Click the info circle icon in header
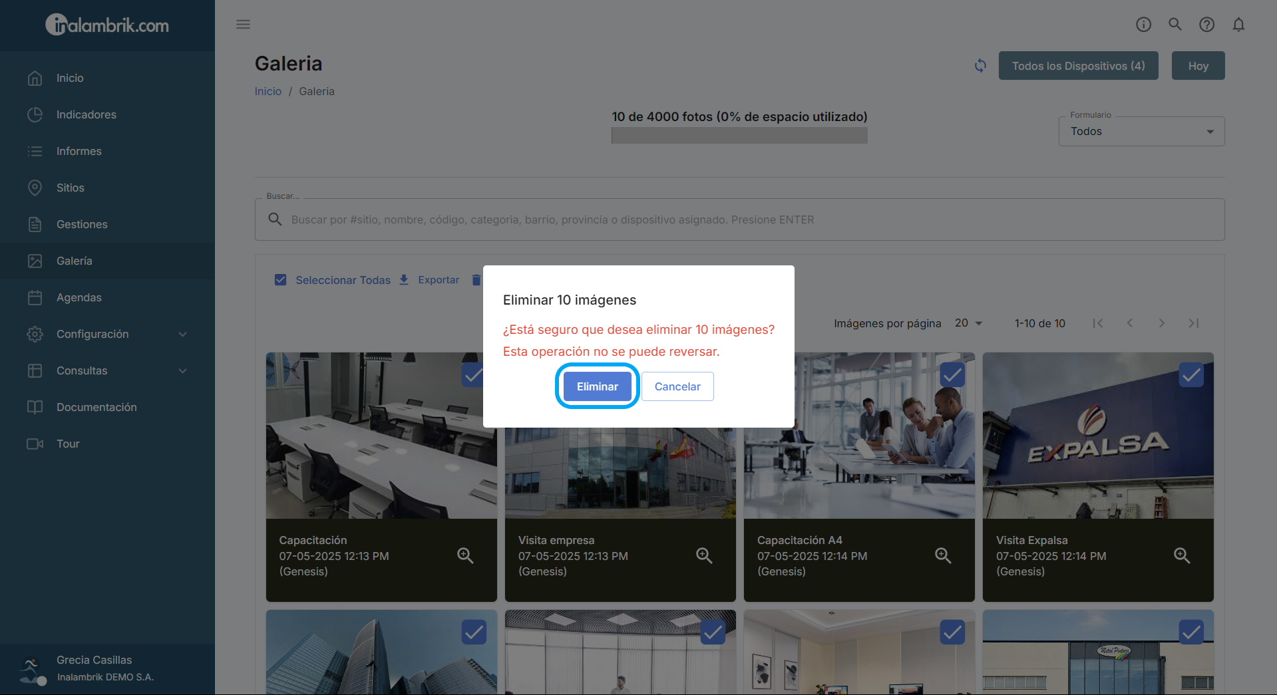1277x695 pixels. [1143, 25]
